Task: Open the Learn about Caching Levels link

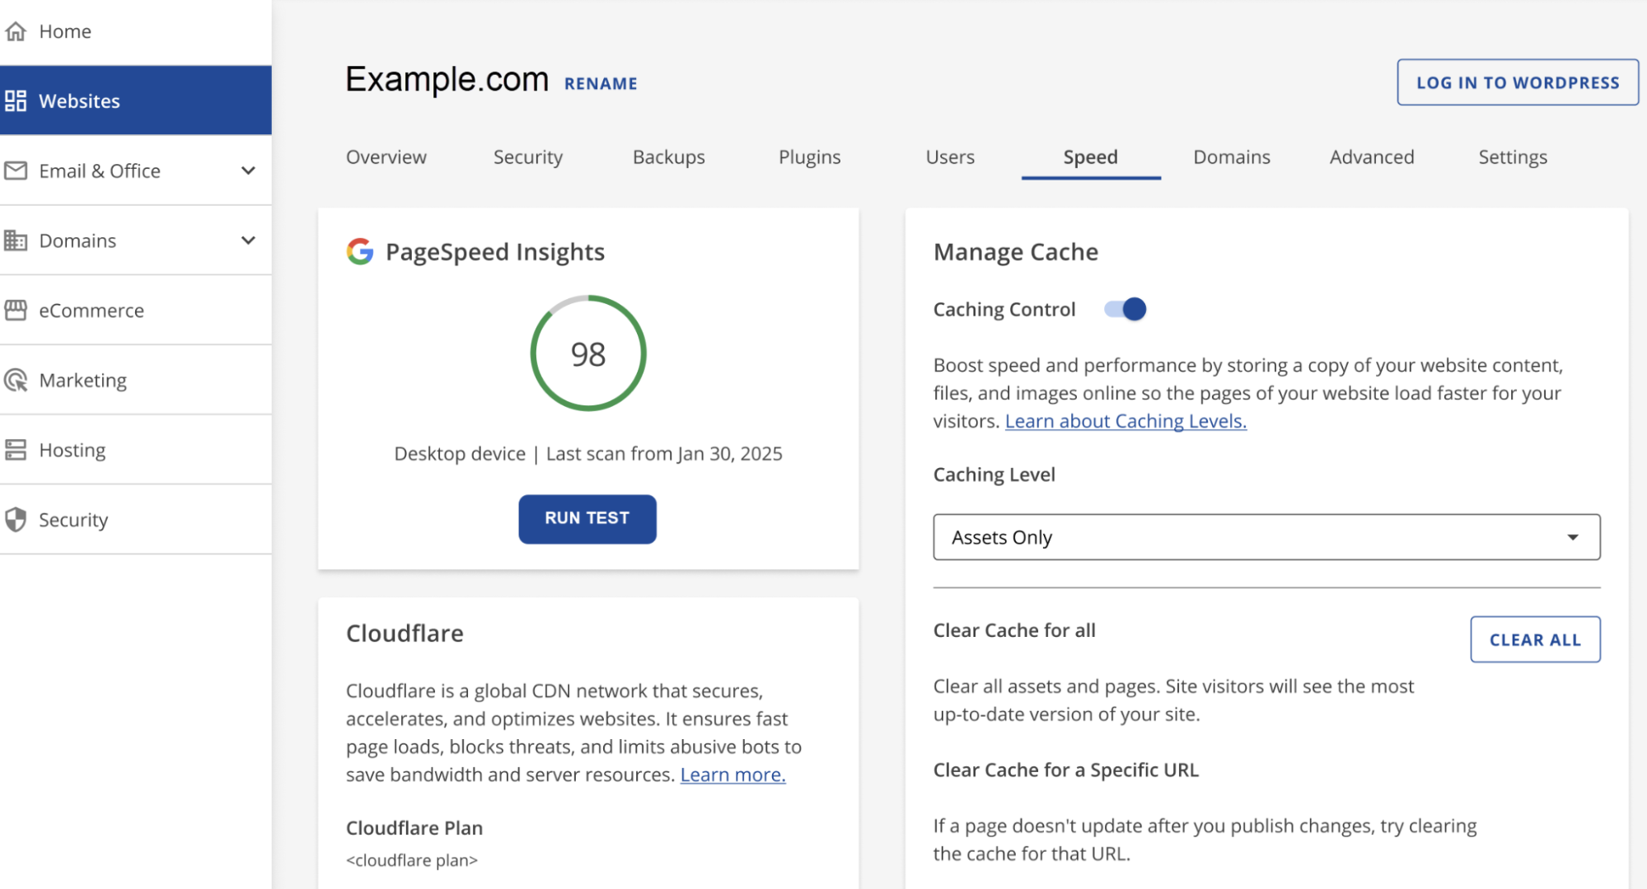Action: (x=1125, y=421)
